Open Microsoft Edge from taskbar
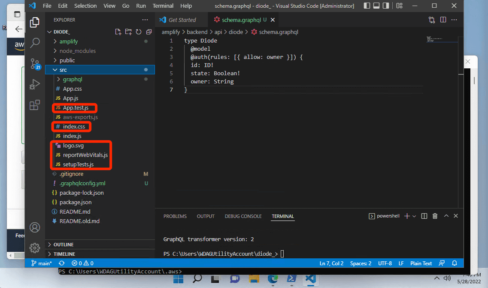 [273, 279]
